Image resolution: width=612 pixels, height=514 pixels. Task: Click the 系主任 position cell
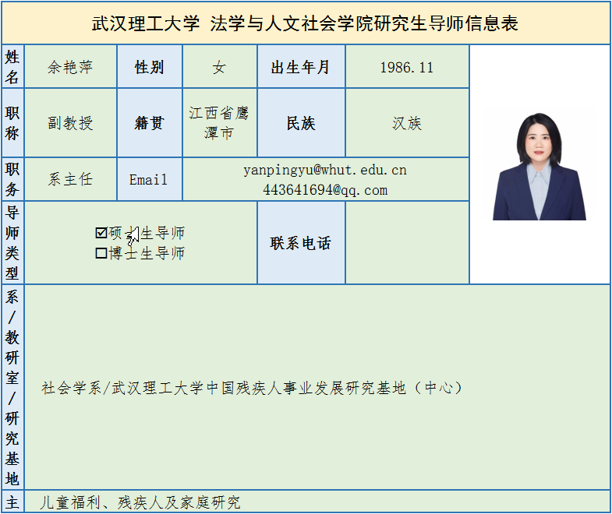tap(70, 179)
